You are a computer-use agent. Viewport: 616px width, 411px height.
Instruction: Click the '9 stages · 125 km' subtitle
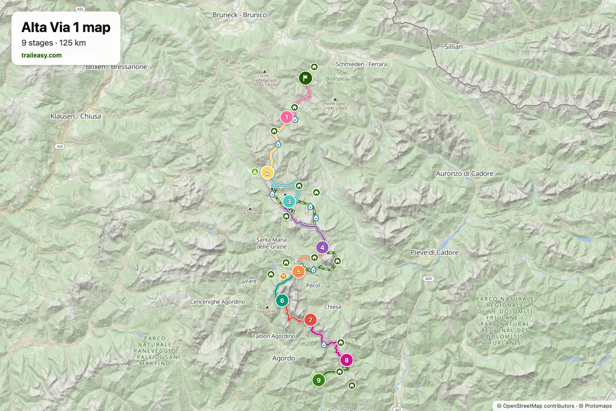(x=54, y=43)
